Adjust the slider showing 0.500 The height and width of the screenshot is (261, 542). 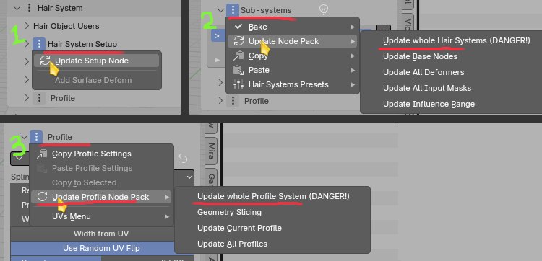pos(103,259)
